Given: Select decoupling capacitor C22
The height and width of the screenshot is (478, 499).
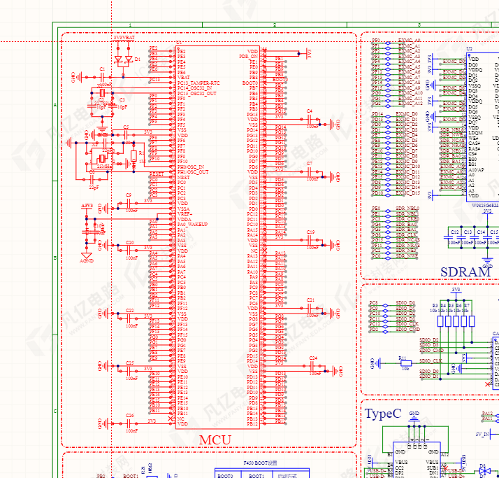Looking at the screenshot, I should pyautogui.click(x=129, y=318).
